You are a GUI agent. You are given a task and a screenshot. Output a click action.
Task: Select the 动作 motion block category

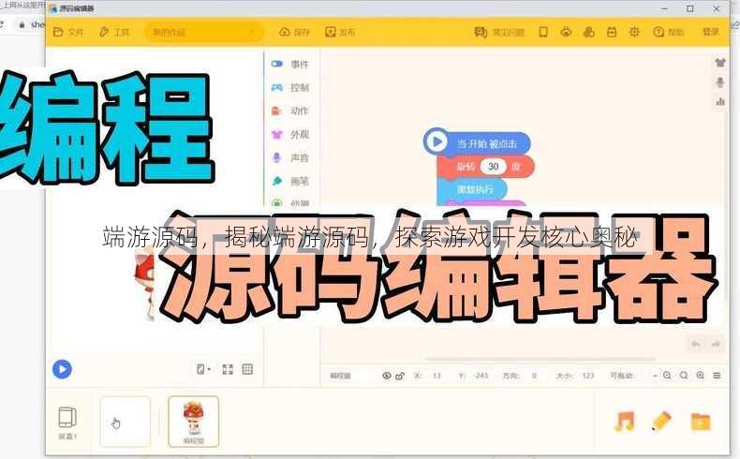click(x=290, y=111)
